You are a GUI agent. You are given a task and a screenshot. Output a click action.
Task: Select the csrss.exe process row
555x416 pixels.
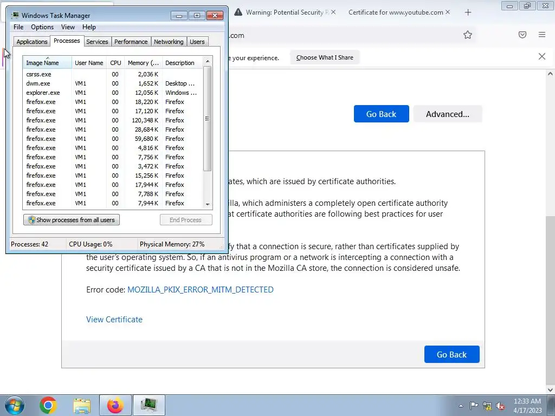pyautogui.click(x=113, y=74)
